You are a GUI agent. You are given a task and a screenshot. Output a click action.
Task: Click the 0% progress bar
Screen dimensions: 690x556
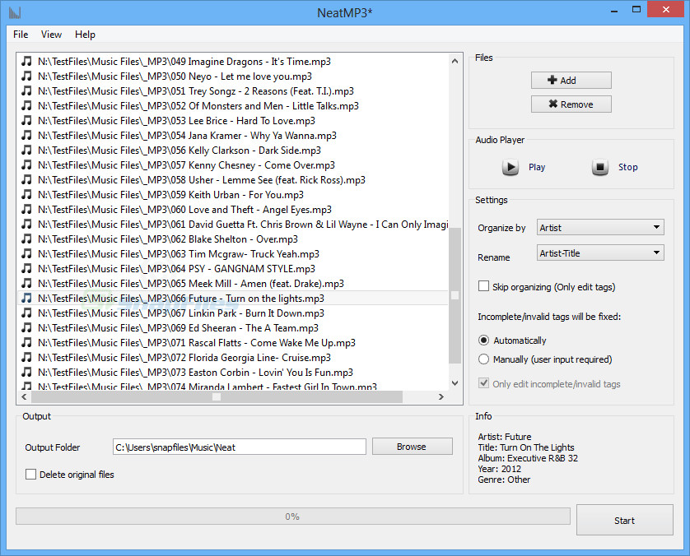click(x=292, y=517)
